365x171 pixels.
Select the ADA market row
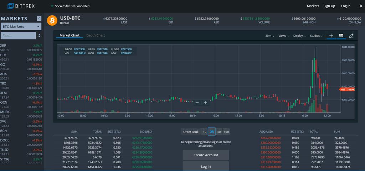tap(21, 76)
